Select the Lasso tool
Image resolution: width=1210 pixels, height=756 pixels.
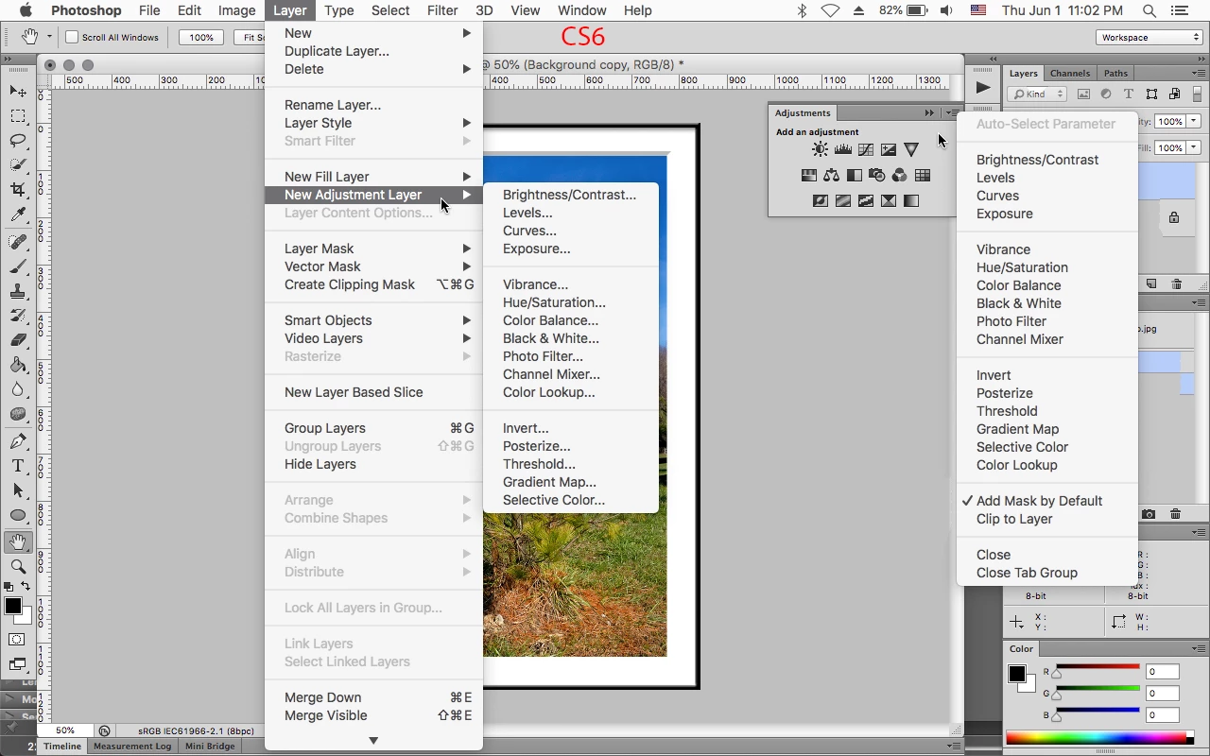click(18, 141)
